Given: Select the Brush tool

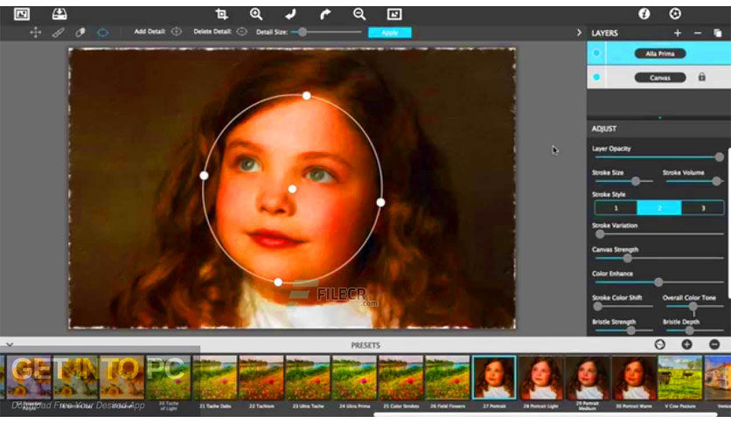Looking at the screenshot, I should [59, 32].
